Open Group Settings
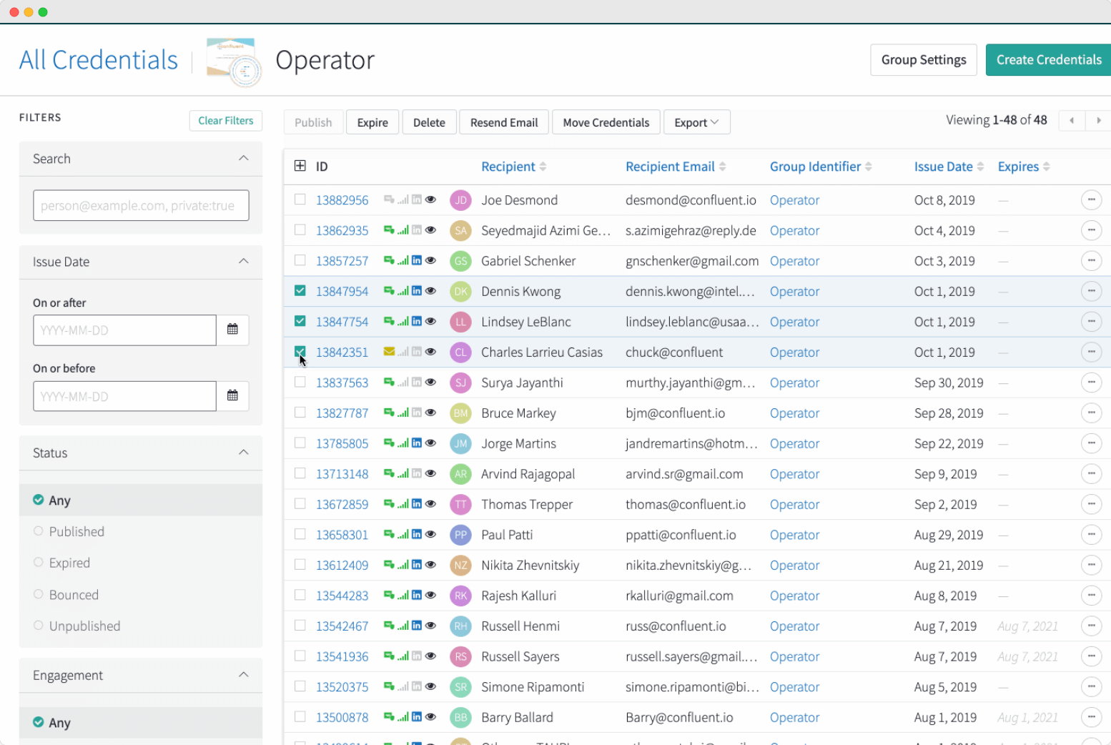 pyautogui.click(x=924, y=60)
